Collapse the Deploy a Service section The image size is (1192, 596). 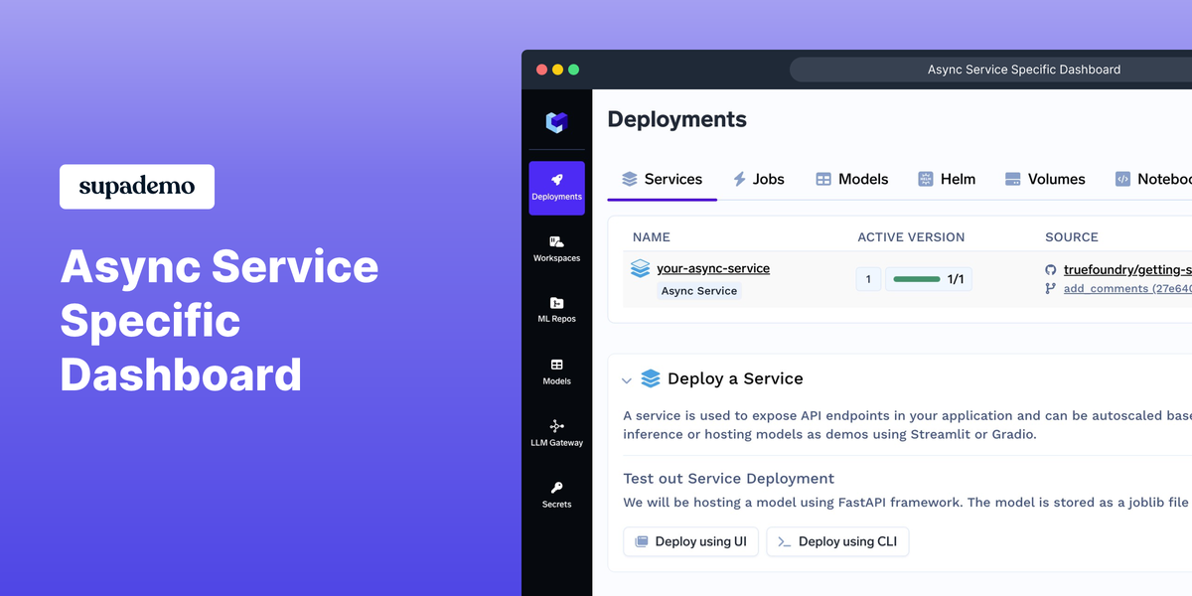click(x=626, y=380)
